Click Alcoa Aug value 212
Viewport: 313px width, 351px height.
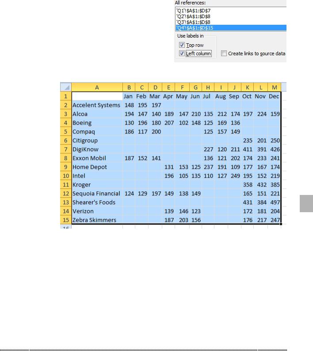click(221, 114)
